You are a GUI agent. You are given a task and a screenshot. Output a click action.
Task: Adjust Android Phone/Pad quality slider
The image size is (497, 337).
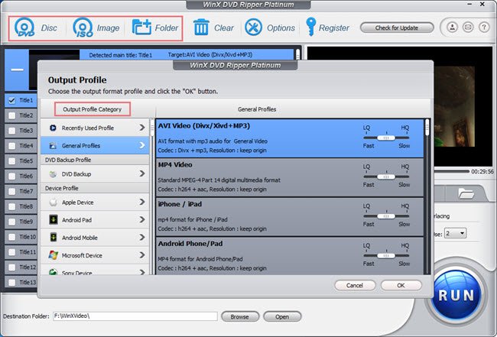point(386,255)
